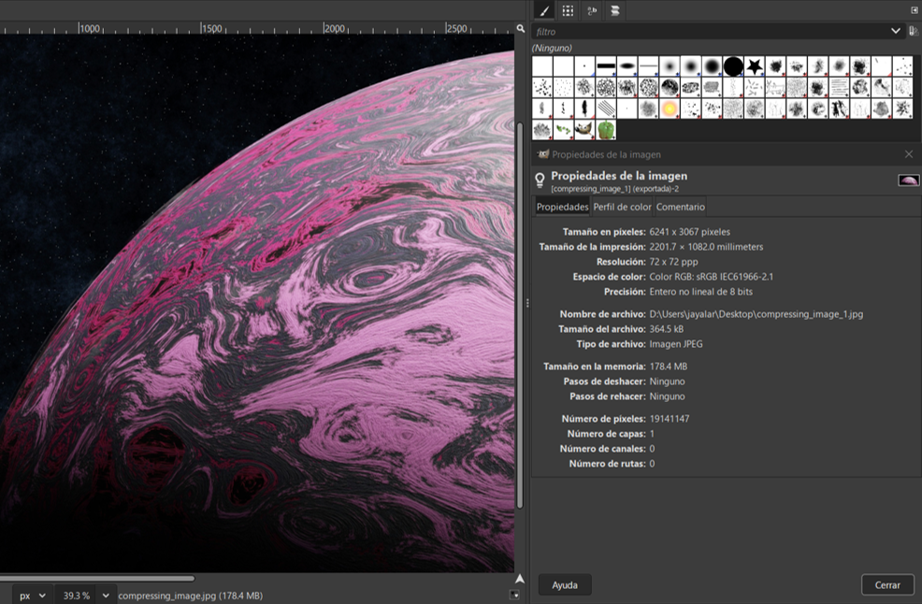Expand the filtro tag dropdown arrow
Screen dimensions: 922x604
coord(896,31)
